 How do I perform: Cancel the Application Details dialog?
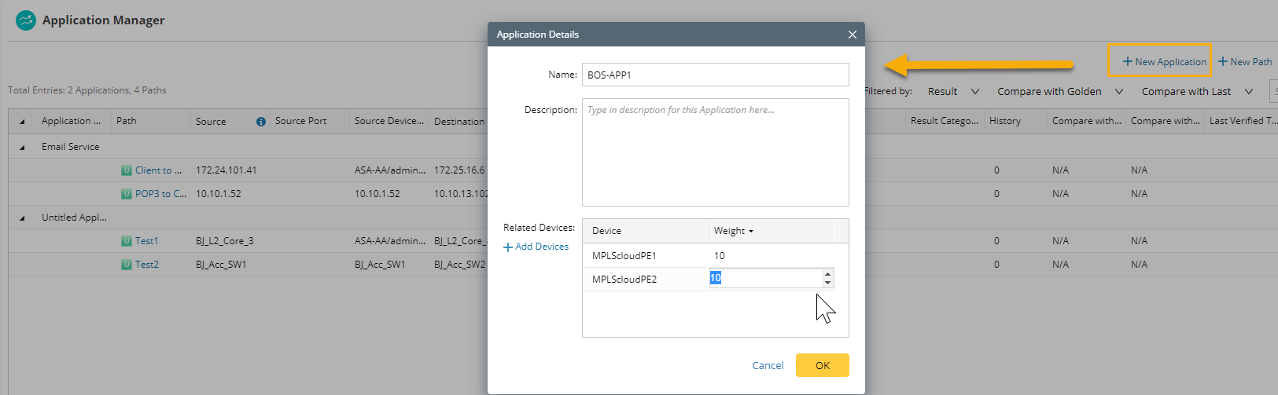tap(768, 365)
